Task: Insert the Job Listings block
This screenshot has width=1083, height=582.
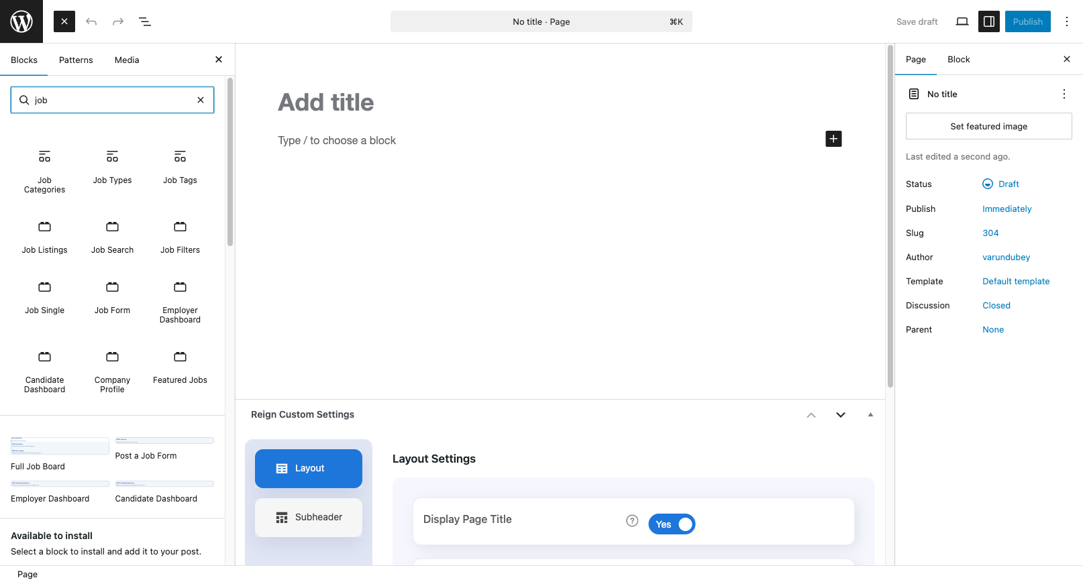Action: [45, 237]
